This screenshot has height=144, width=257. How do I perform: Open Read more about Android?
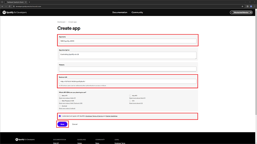click(x=67, y=108)
